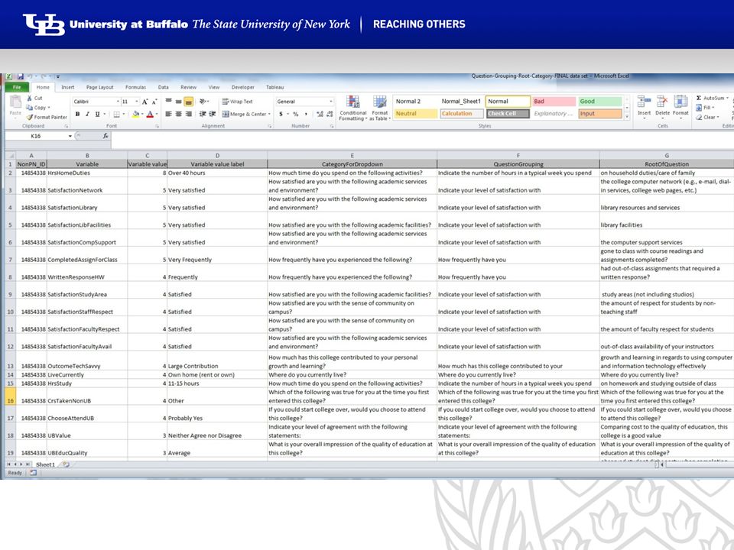Toggle Top Align for cells
734x550 pixels.
[168, 102]
